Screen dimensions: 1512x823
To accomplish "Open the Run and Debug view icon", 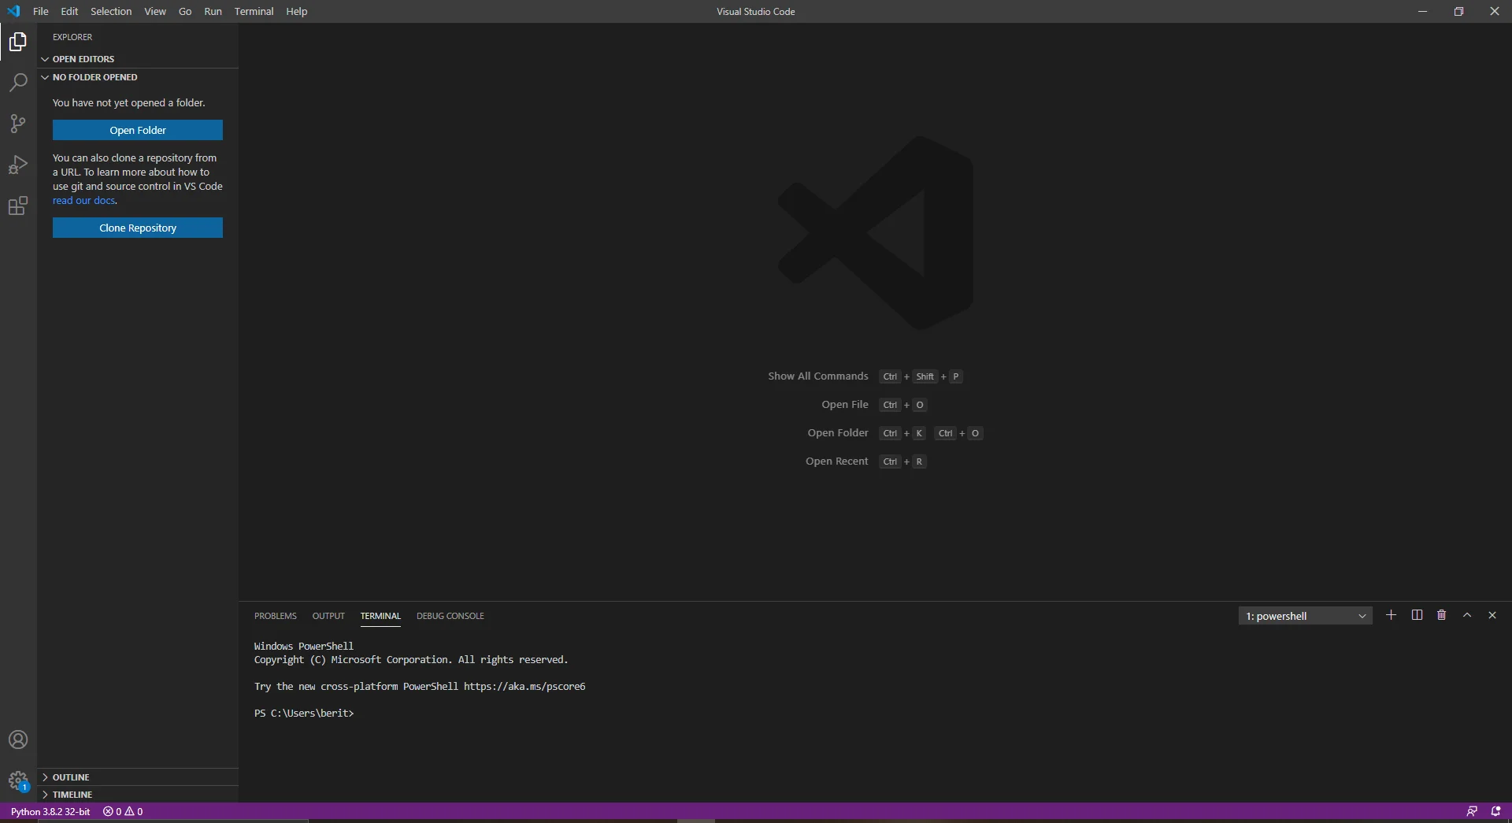I will pyautogui.click(x=18, y=165).
